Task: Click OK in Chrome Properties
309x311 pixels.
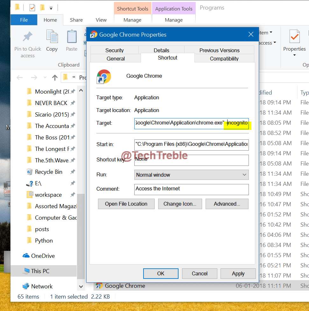Action: pos(161,273)
